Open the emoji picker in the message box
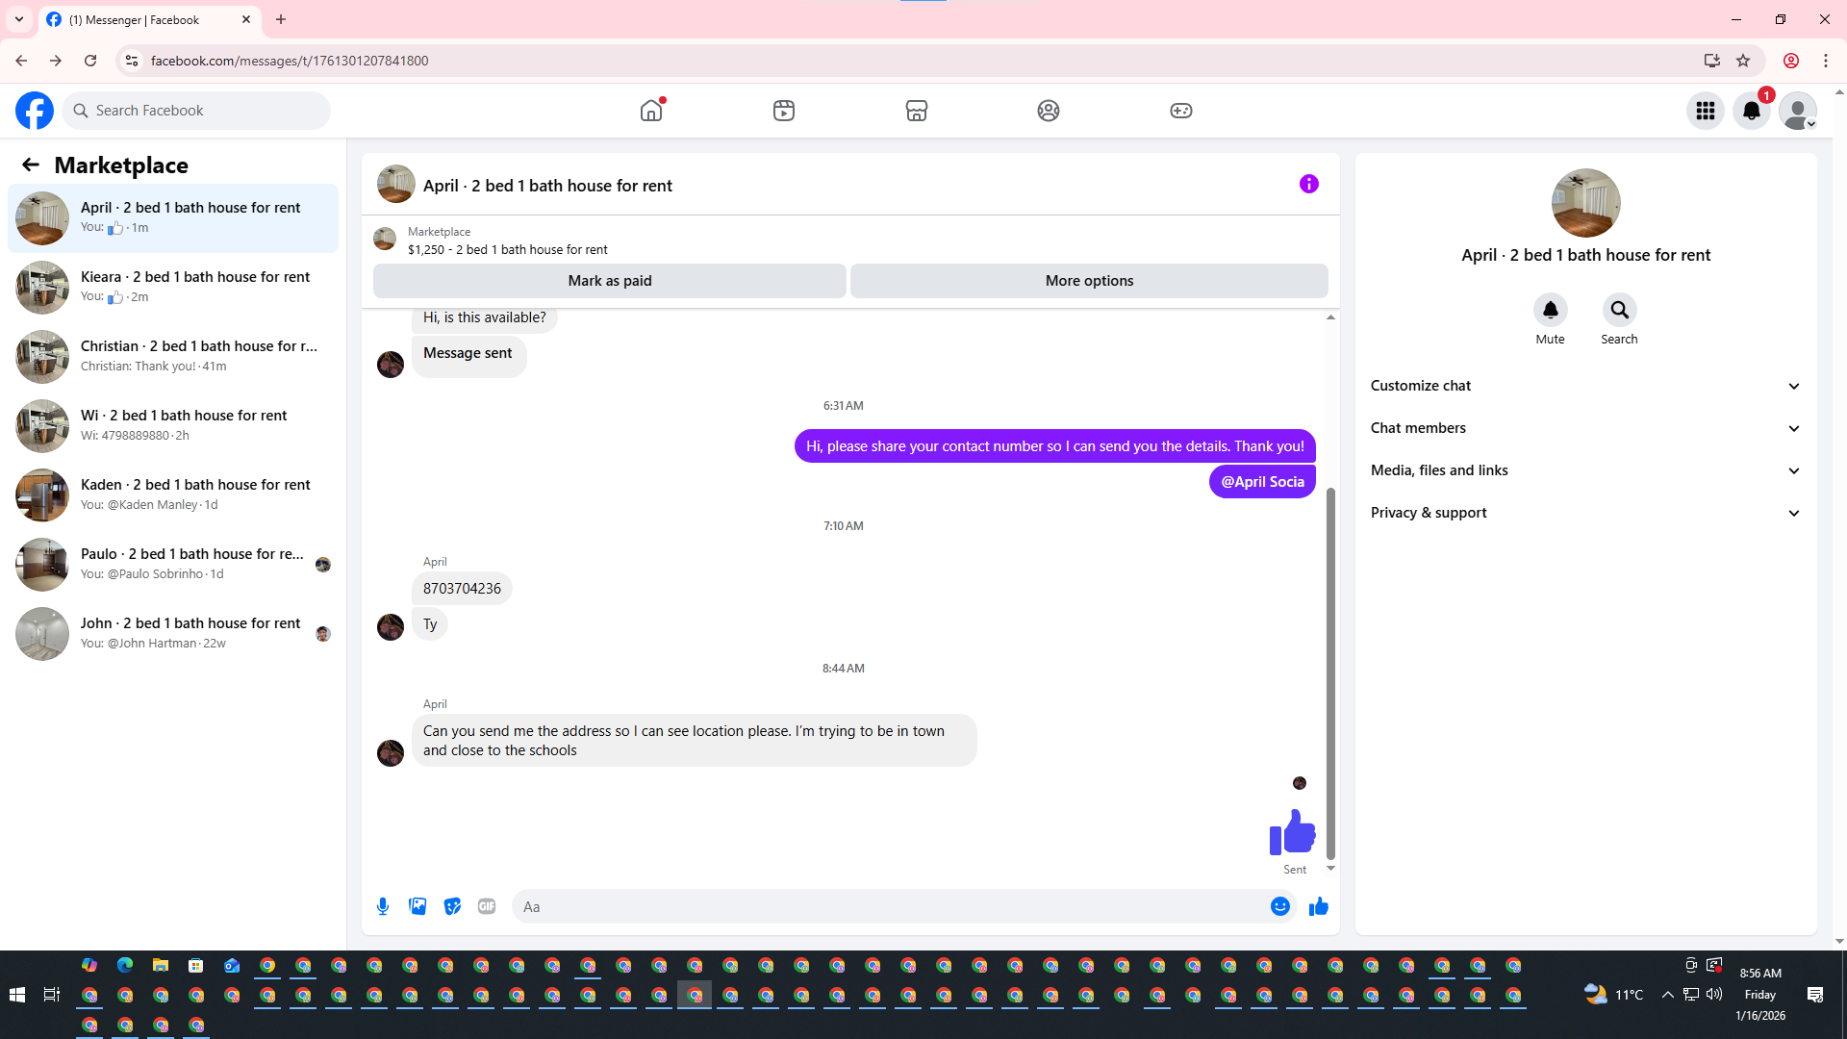 [1279, 906]
